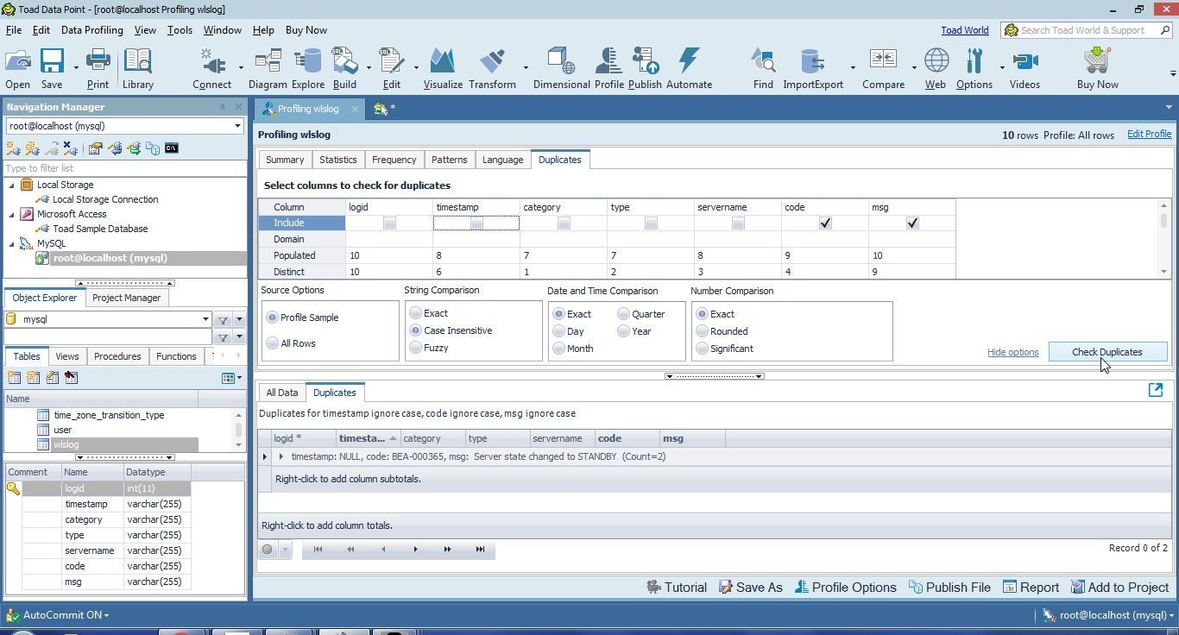Switch to the Statistics tab
The width and height of the screenshot is (1179, 635).
(x=337, y=160)
